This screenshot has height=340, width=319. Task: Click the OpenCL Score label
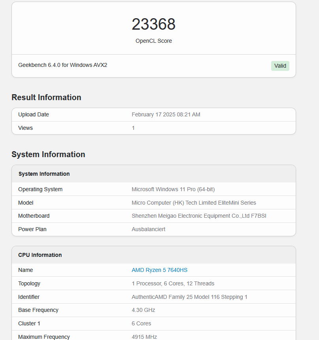coord(153,41)
